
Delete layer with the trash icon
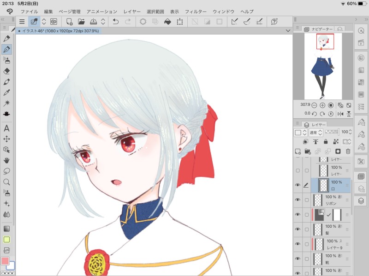point(348,151)
